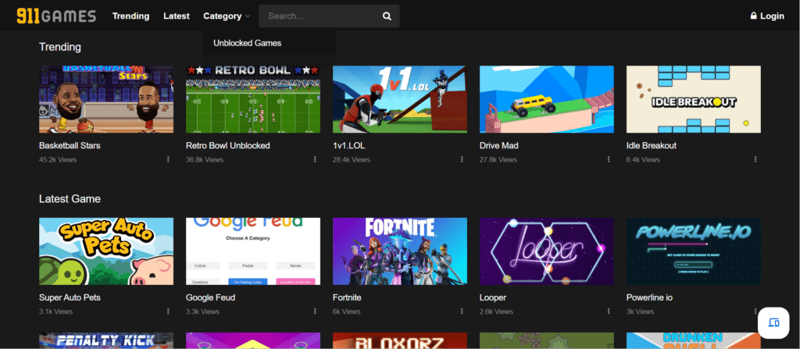The height and width of the screenshot is (349, 800).
Task: Click the '27.8k Views' text
Action: click(498, 160)
